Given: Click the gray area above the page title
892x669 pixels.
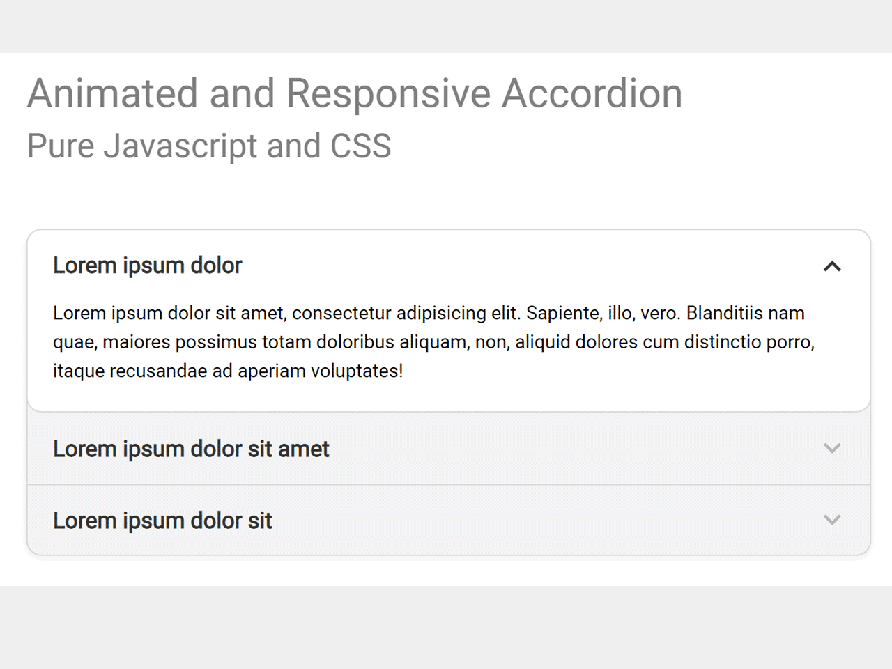Looking at the screenshot, I should (446, 26).
